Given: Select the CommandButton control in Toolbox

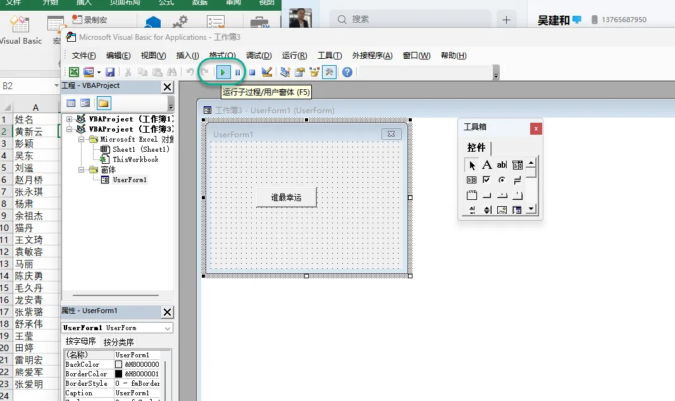Looking at the screenshot, I should (x=487, y=195).
